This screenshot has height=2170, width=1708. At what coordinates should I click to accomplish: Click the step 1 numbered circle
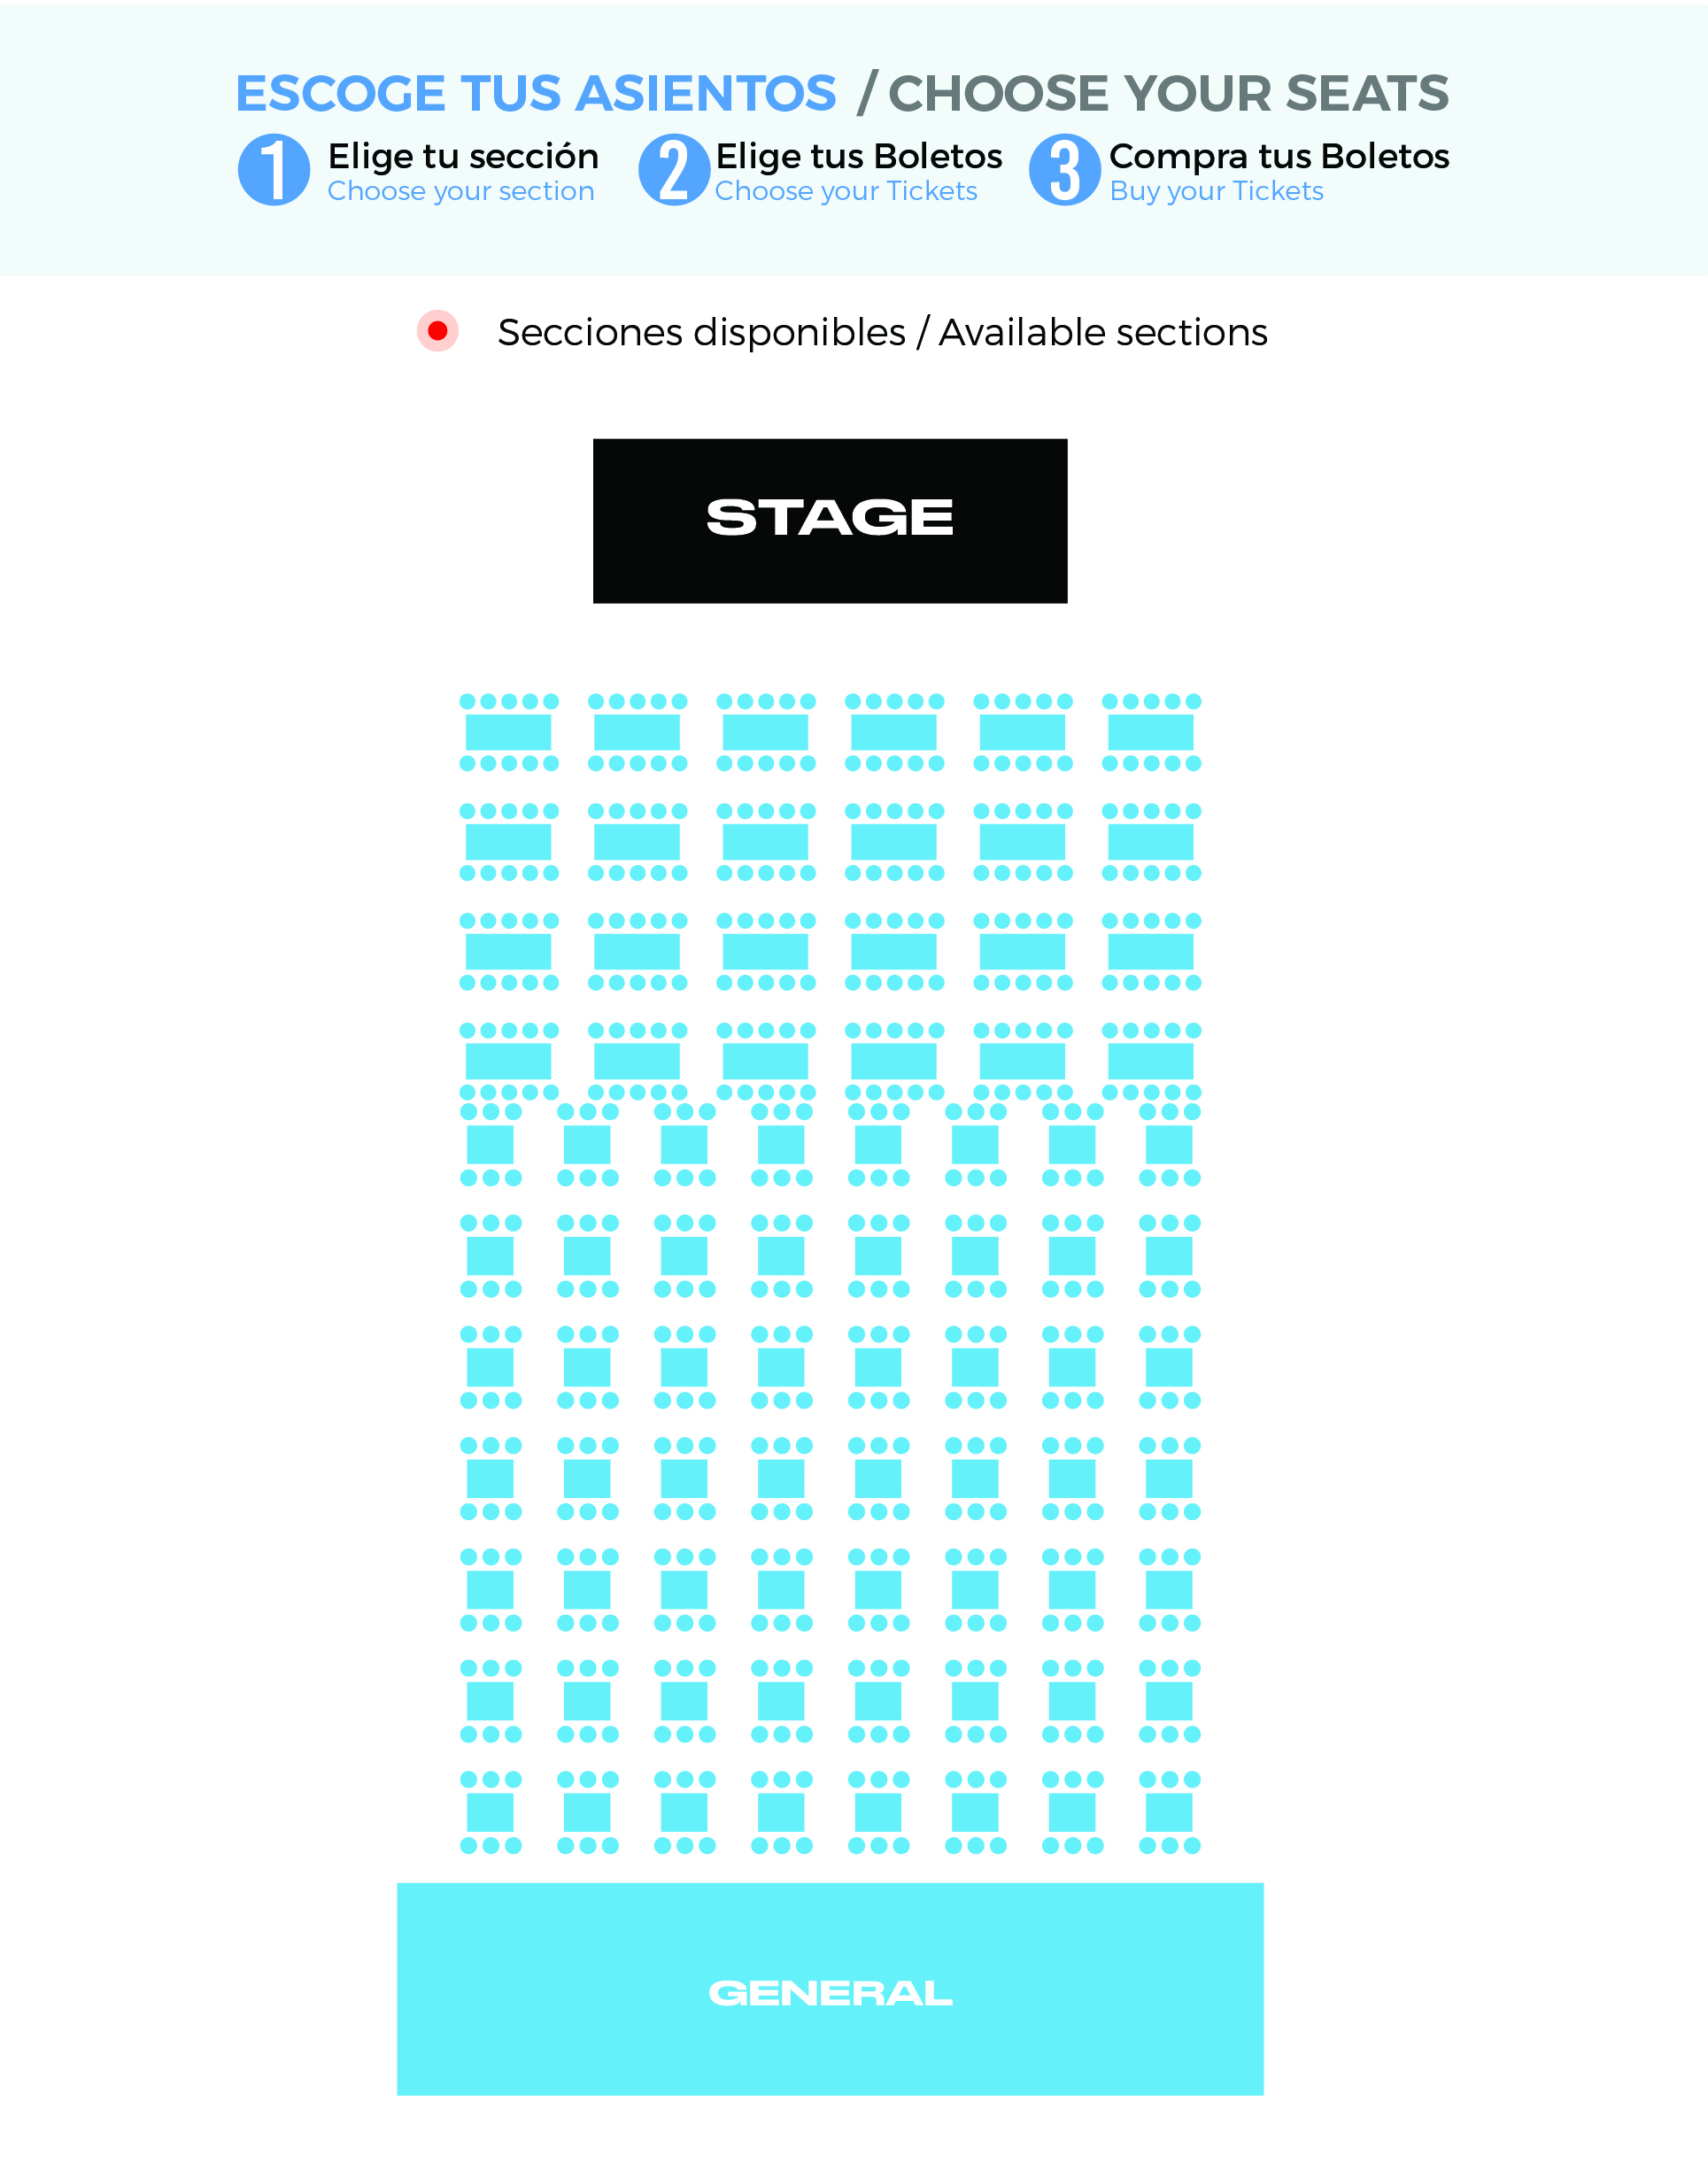point(273,170)
